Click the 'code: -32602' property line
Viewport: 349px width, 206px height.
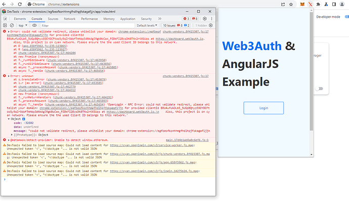pos(24,123)
